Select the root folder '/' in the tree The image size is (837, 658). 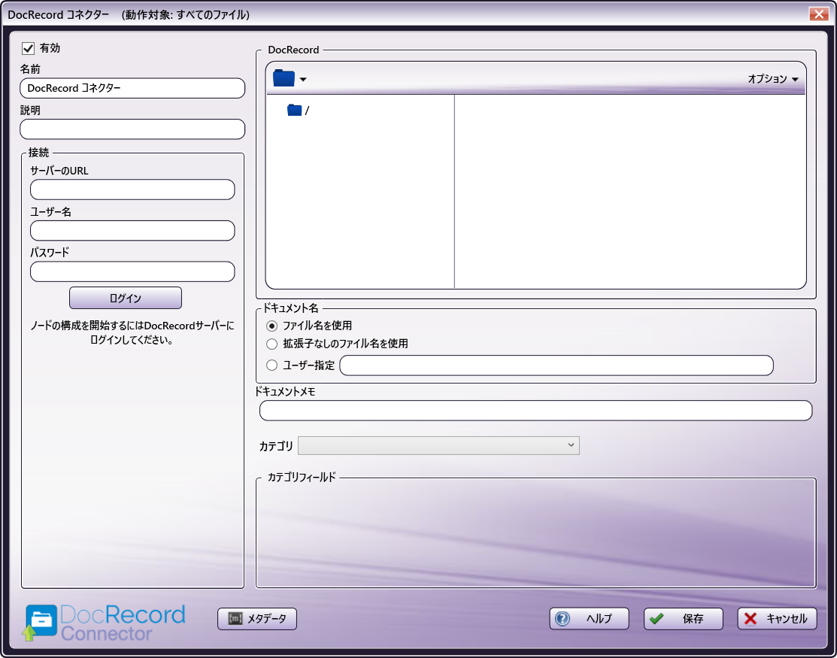pyautogui.click(x=298, y=111)
